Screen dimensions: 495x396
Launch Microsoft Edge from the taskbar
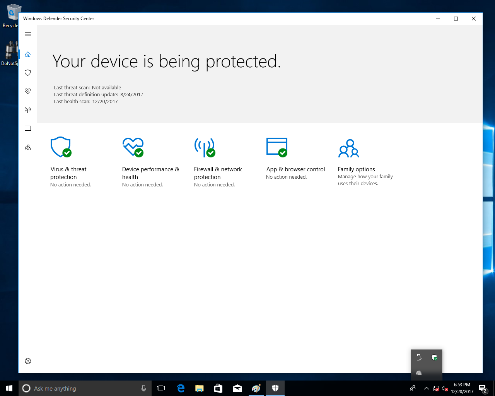pos(180,388)
